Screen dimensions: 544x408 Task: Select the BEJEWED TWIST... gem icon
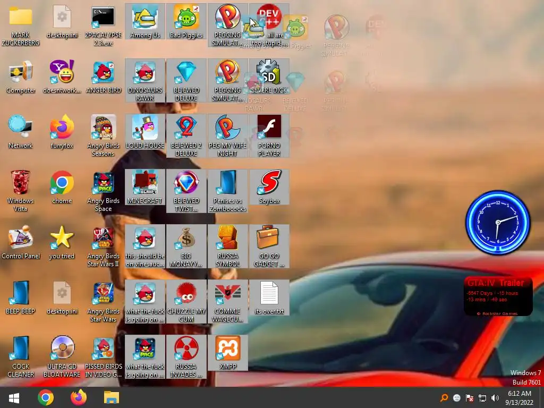[x=186, y=191]
